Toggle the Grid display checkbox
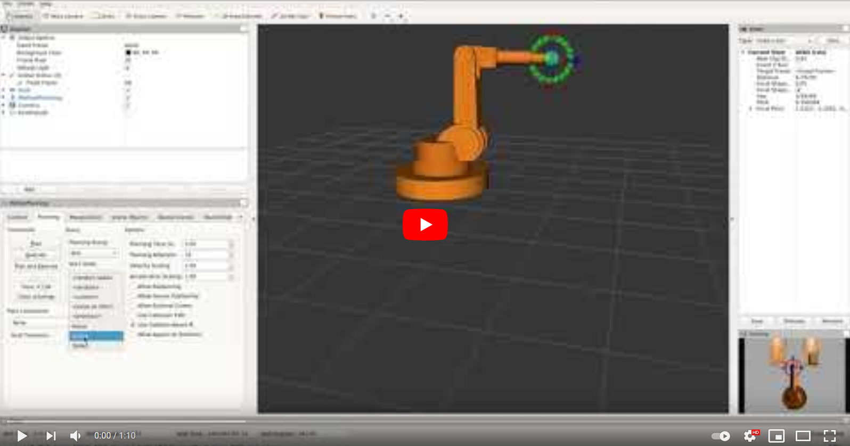Viewport: 850px width, 446px height. 128,90
